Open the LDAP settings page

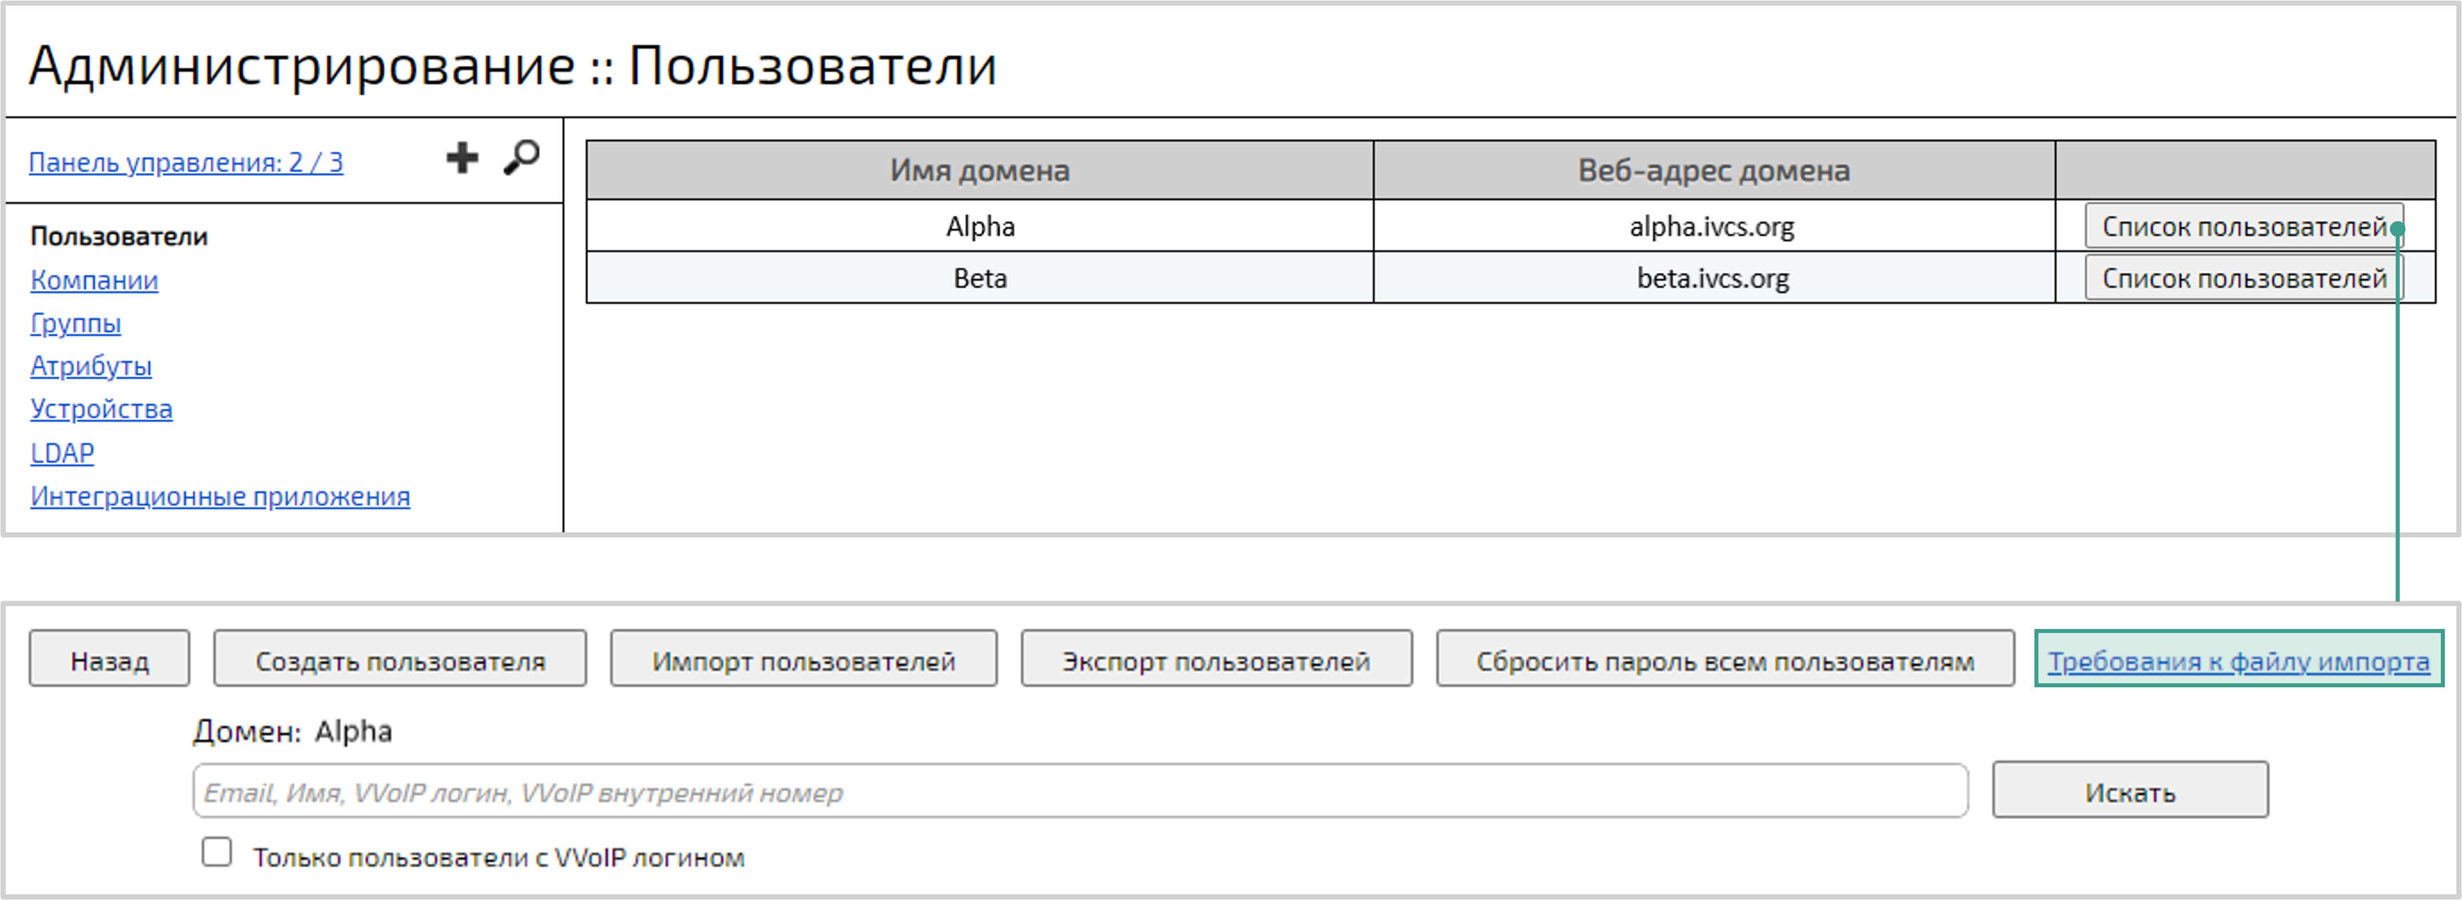click(x=61, y=452)
